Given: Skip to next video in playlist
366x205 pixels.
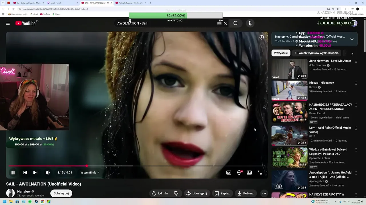Looking at the screenshot, I should (35, 173).
